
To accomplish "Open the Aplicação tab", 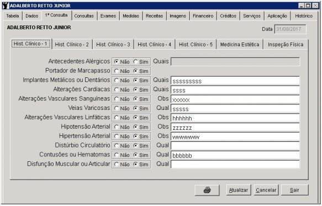I will tap(277, 16).
